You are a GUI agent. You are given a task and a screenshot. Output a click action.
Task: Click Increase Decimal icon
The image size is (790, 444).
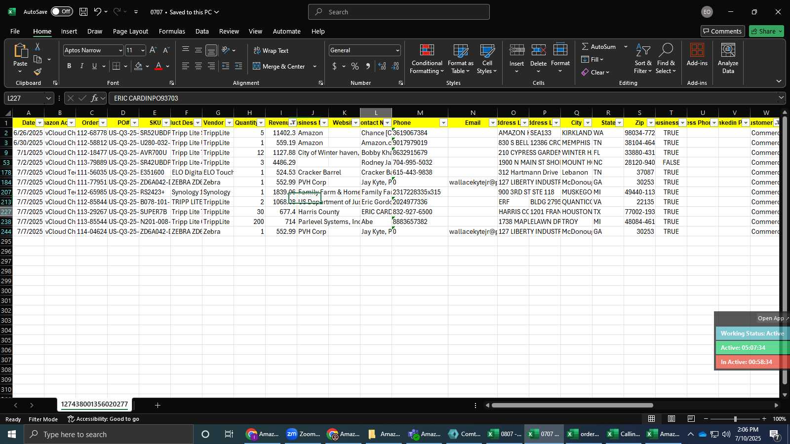point(382,66)
